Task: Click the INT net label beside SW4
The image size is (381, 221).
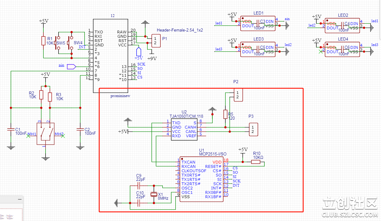Action: click(82, 47)
